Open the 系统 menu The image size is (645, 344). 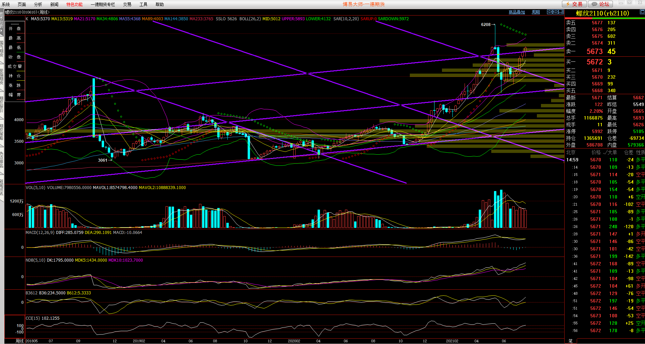click(x=6, y=4)
